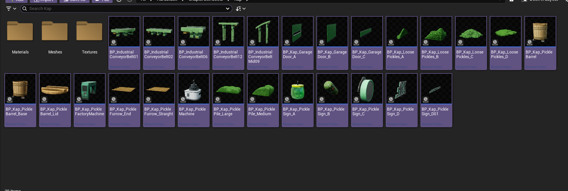Select BP_Kap_Pickle Sign_D blueprint
The height and width of the screenshot is (191, 568).
point(402,100)
